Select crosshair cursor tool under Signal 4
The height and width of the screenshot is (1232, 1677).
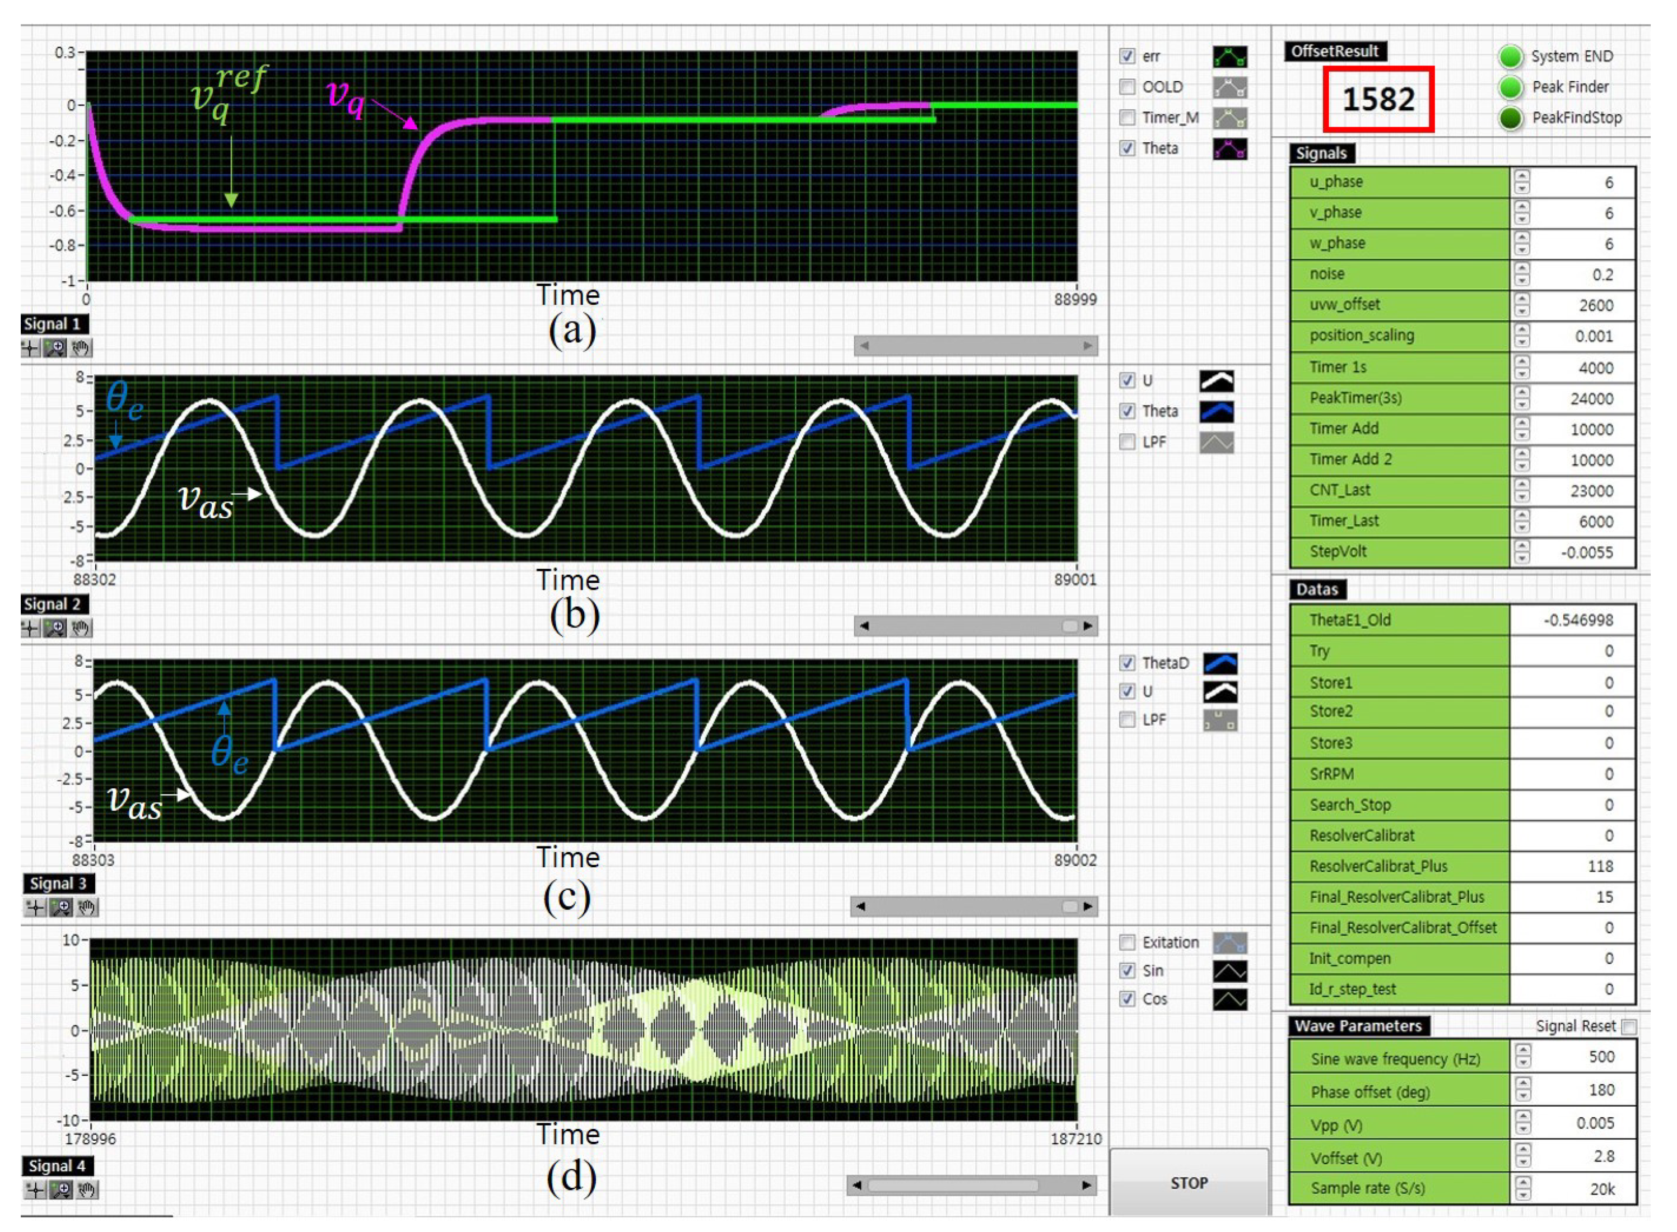click(x=35, y=1189)
